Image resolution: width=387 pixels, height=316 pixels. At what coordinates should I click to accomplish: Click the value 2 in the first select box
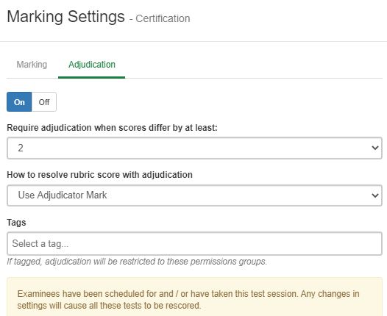pyautogui.click(x=21, y=148)
